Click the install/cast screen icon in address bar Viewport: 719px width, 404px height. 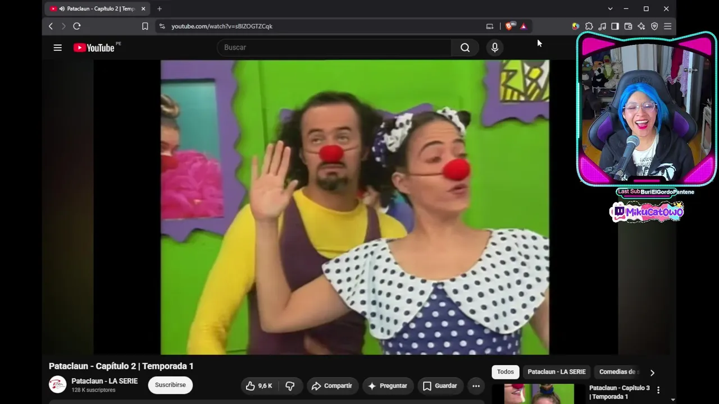[x=490, y=26]
